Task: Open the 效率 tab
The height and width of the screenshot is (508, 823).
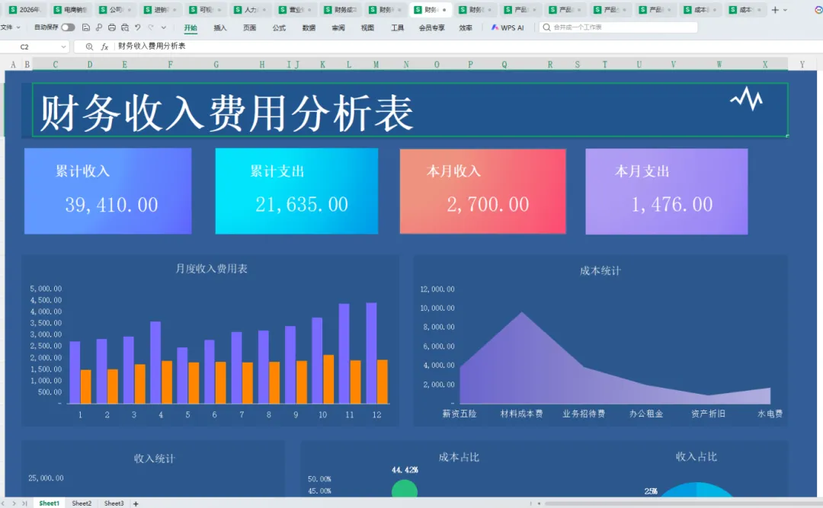Action: 466,28
